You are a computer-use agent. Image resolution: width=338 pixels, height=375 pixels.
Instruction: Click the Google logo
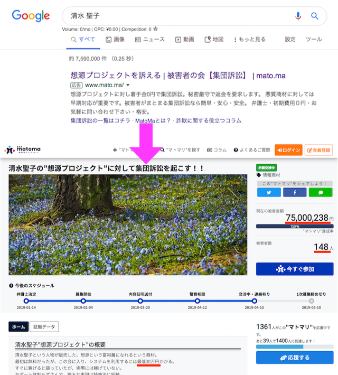(x=31, y=16)
